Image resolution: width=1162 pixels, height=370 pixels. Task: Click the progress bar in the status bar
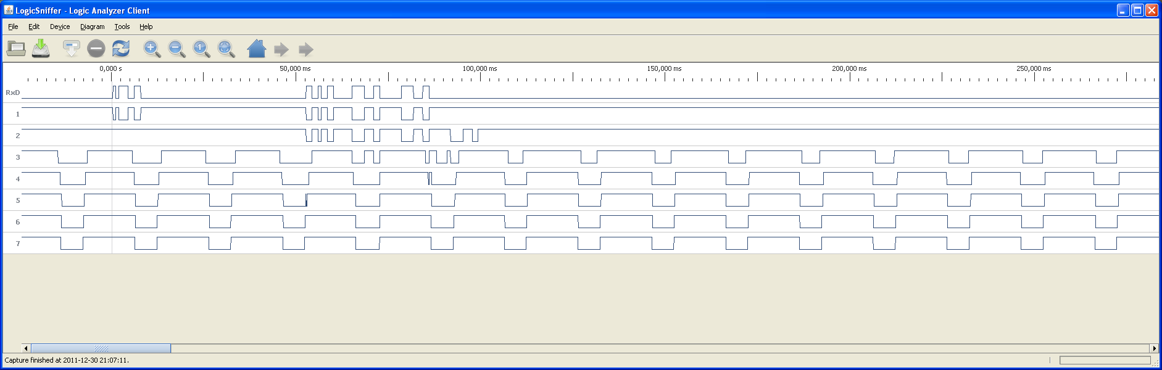[1105, 360]
